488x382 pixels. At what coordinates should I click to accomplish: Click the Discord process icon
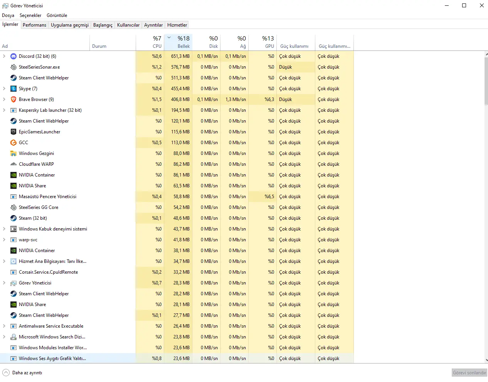pos(13,56)
